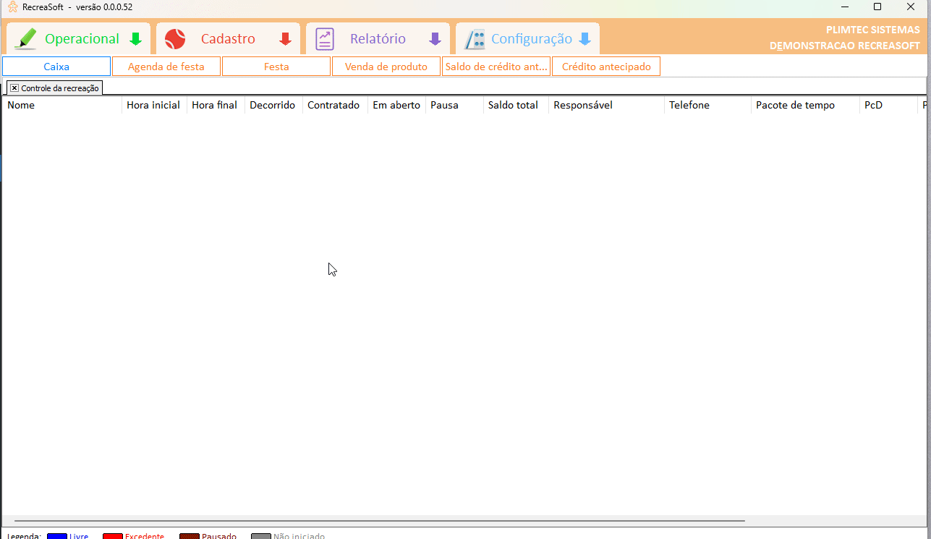Image resolution: width=931 pixels, height=539 pixels.
Task: Click the red ball Cadastro icon
Action: tap(175, 39)
